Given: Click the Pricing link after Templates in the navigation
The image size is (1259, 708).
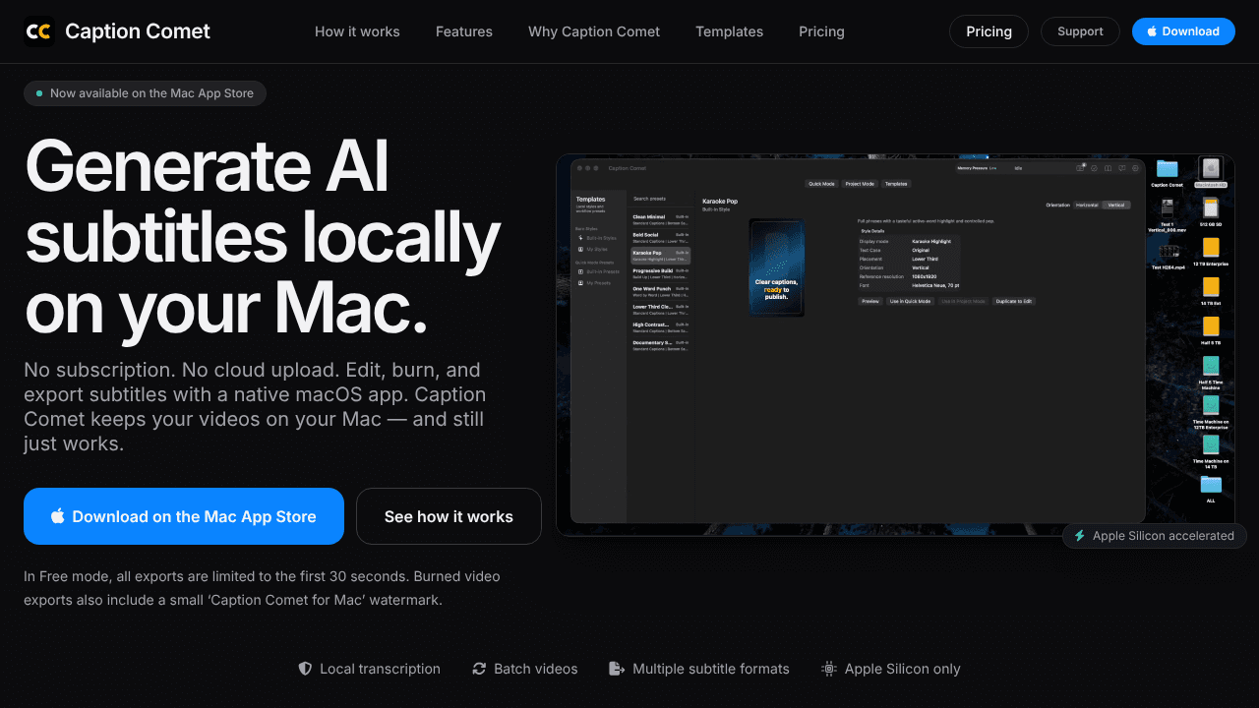Looking at the screenshot, I should tap(821, 31).
